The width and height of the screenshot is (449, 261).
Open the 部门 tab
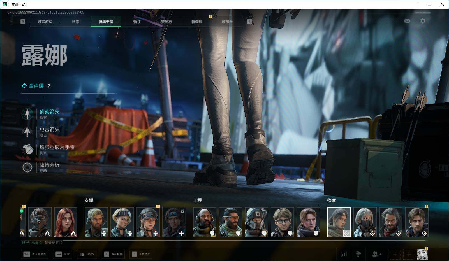(136, 22)
